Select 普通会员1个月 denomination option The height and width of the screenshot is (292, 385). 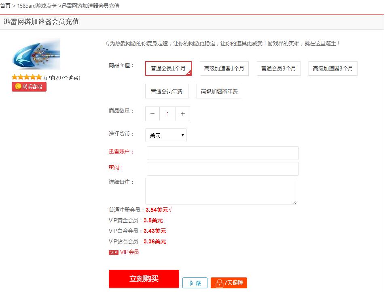point(168,68)
